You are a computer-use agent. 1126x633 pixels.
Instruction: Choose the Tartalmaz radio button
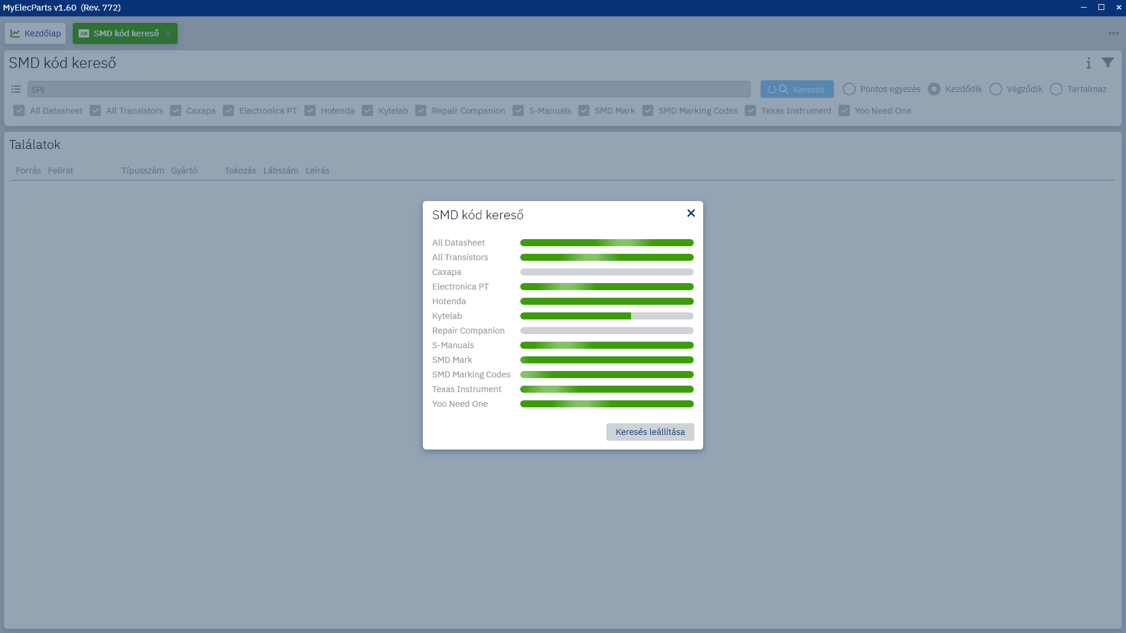[1056, 89]
